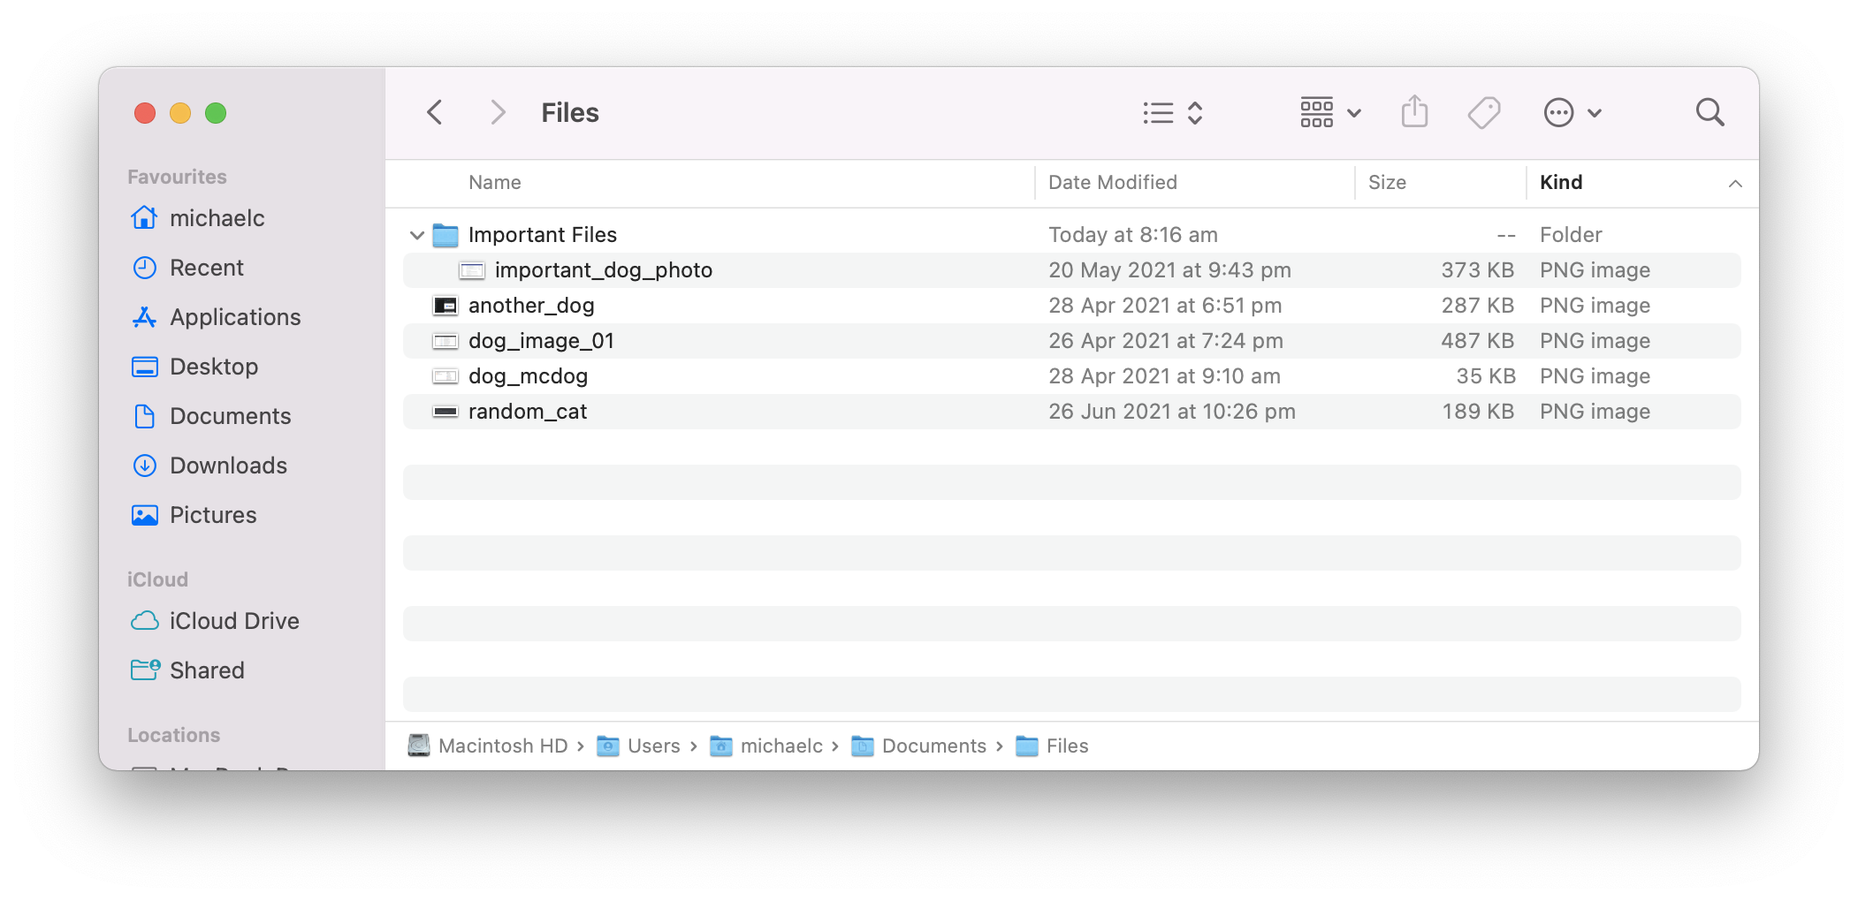
Task: Select the random_cat PNG file
Action: 527,411
